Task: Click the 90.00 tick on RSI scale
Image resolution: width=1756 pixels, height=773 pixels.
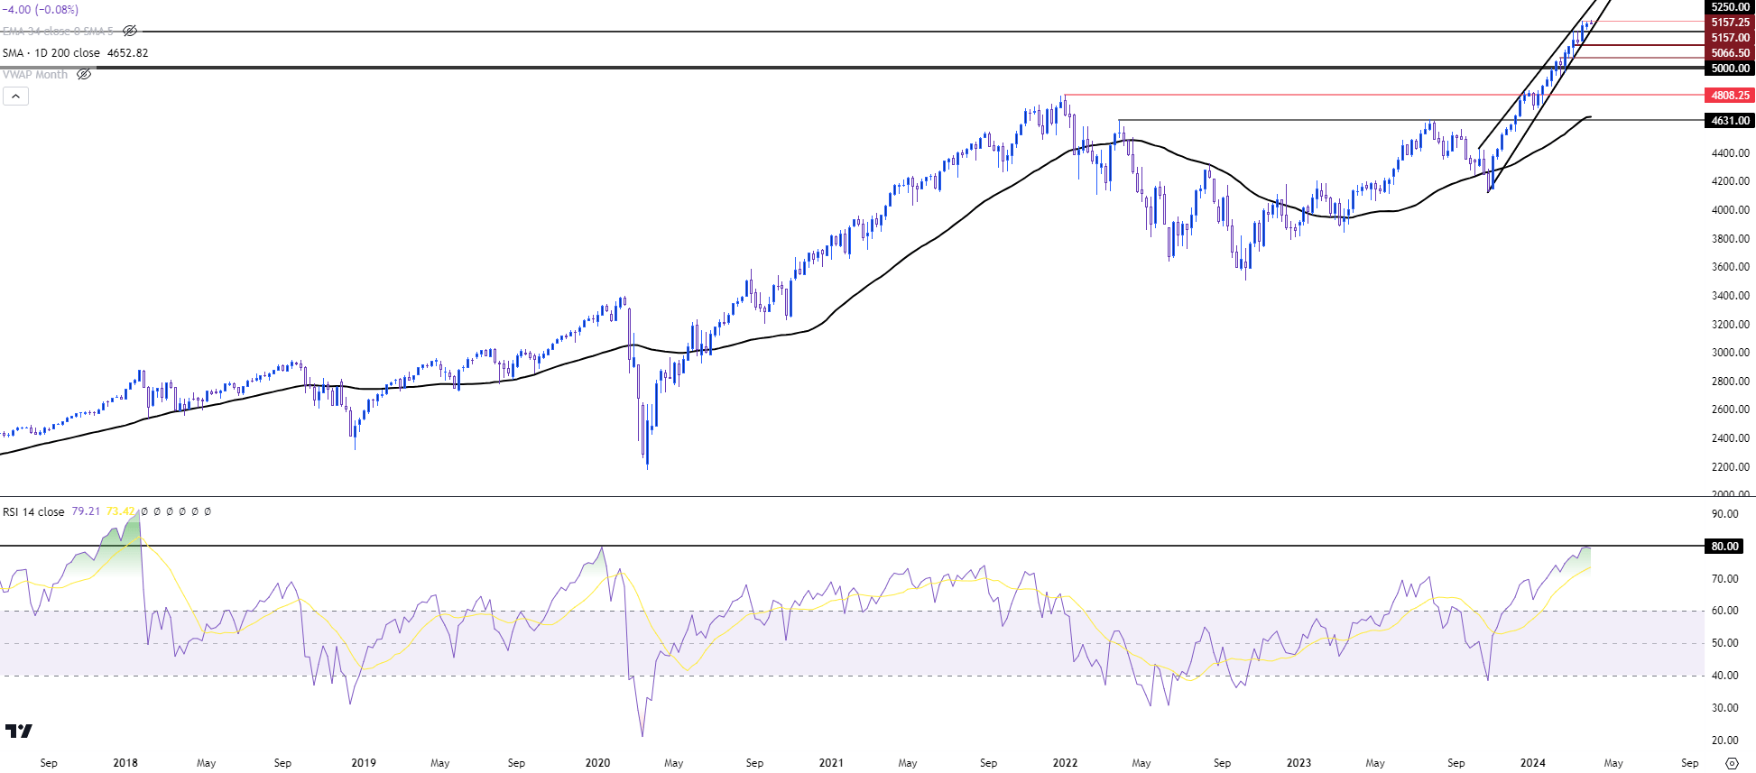Action: (1724, 514)
